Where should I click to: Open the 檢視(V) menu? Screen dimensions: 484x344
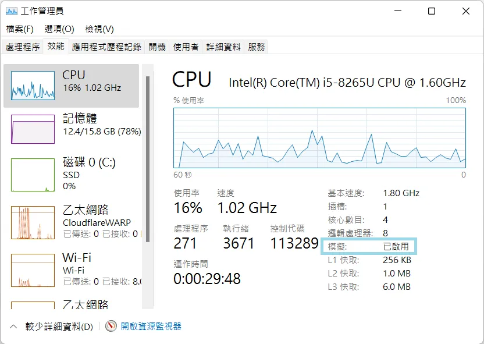point(99,29)
